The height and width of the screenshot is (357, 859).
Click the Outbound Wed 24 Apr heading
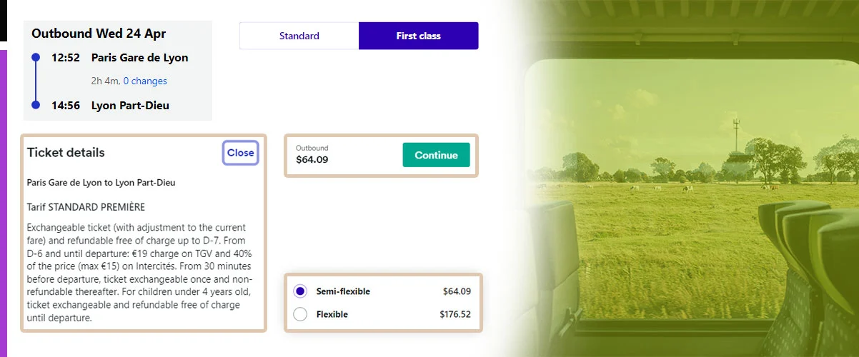pyautogui.click(x=99, y=34)
